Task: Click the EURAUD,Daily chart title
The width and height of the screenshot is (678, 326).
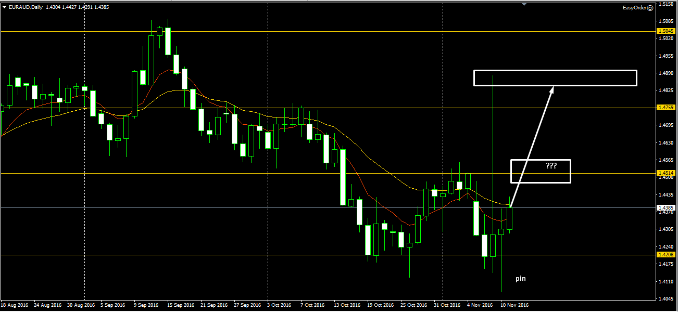Action: pyautogui.click(x=26, y=7)
